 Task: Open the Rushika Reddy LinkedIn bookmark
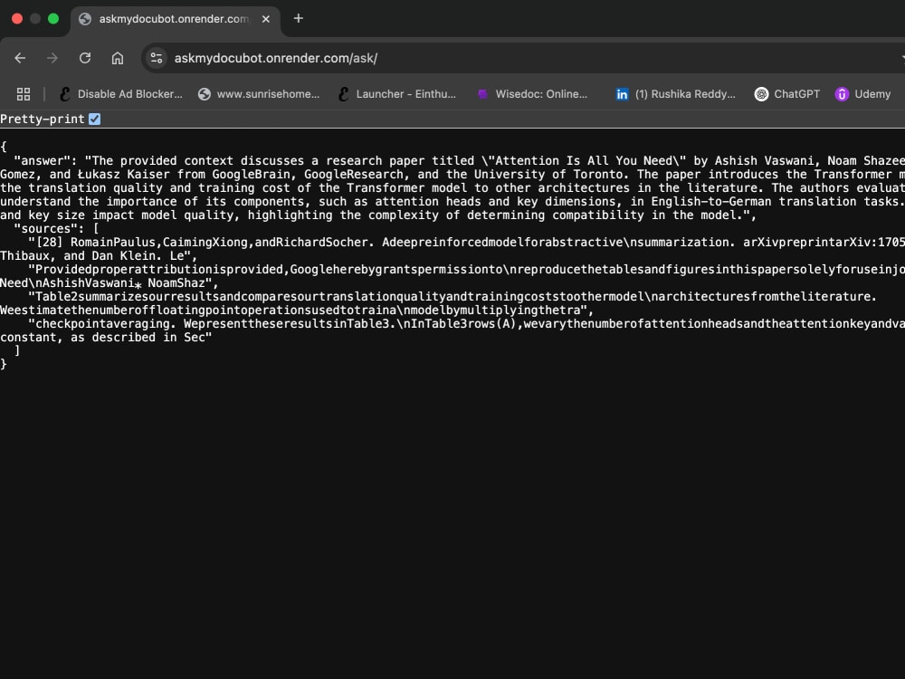click(x=675, y=94)
